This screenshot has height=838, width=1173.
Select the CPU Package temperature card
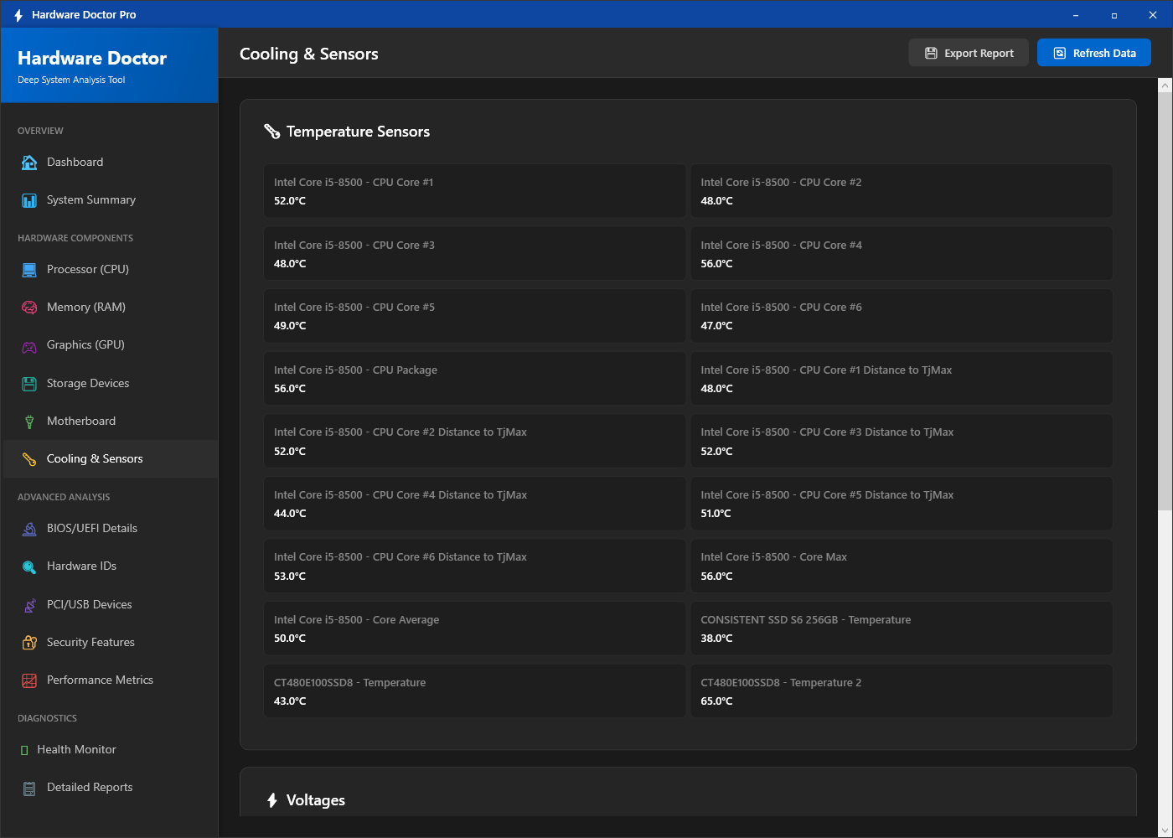click(x=475, y=379)
